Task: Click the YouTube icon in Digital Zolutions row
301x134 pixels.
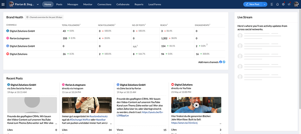Action: click(8, 54)
